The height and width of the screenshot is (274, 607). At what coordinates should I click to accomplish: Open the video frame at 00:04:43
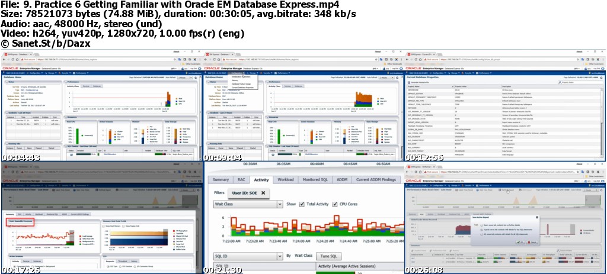click(x=101, y=105)
